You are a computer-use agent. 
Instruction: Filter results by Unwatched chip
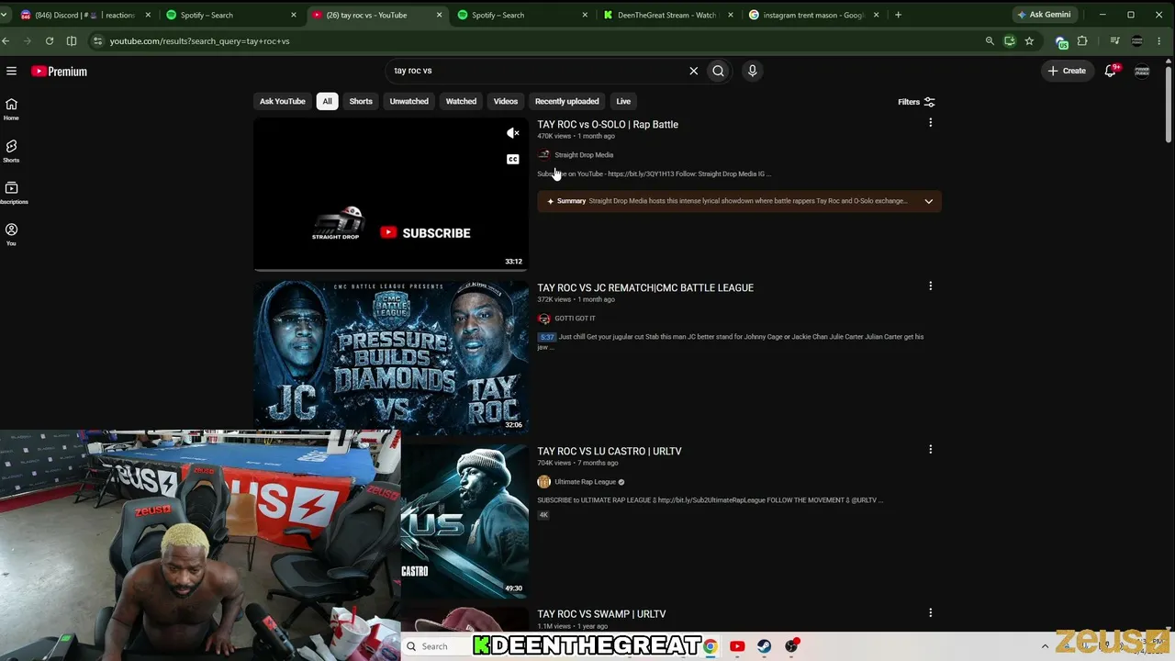point(408,101)
